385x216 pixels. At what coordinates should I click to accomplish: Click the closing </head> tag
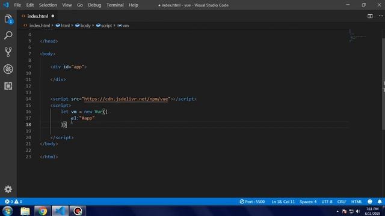point(49,41)
